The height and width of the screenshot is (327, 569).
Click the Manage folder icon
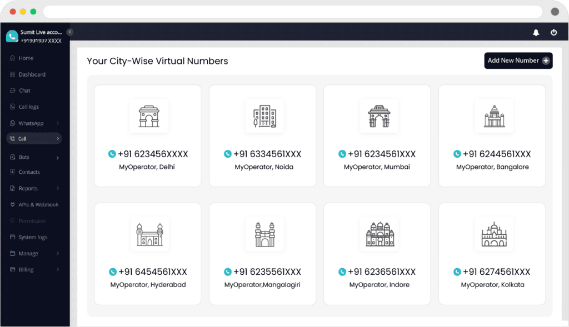(x=12, y=253)
